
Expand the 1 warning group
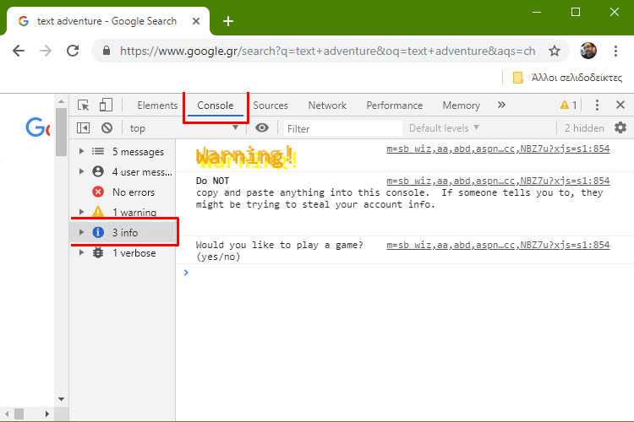[x=81, y=212]
